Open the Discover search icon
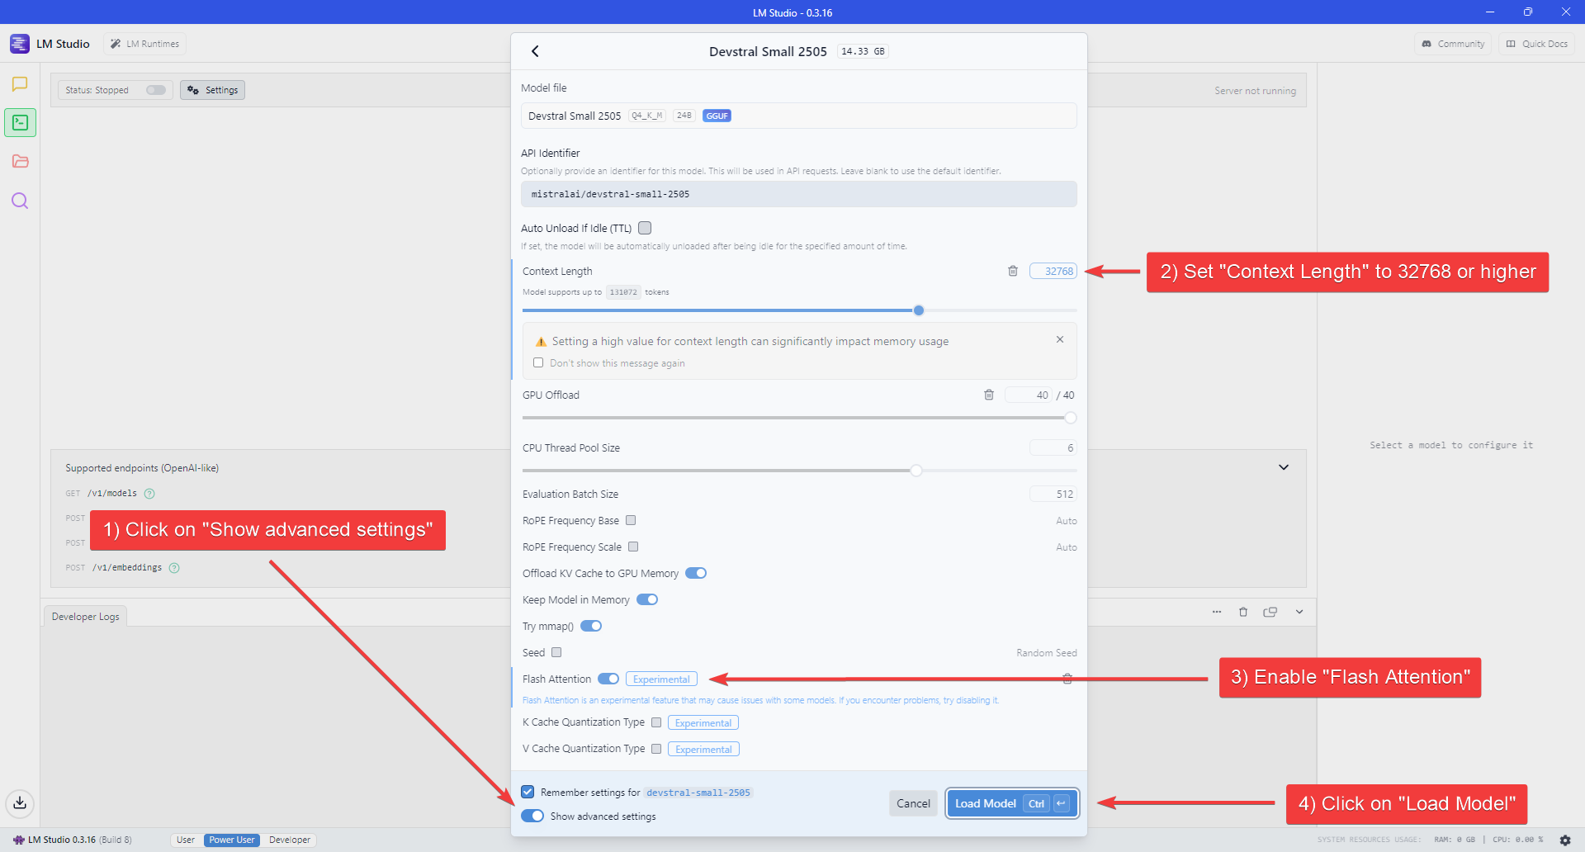This screenshot has width=1585, height=852. pos(20,201)
